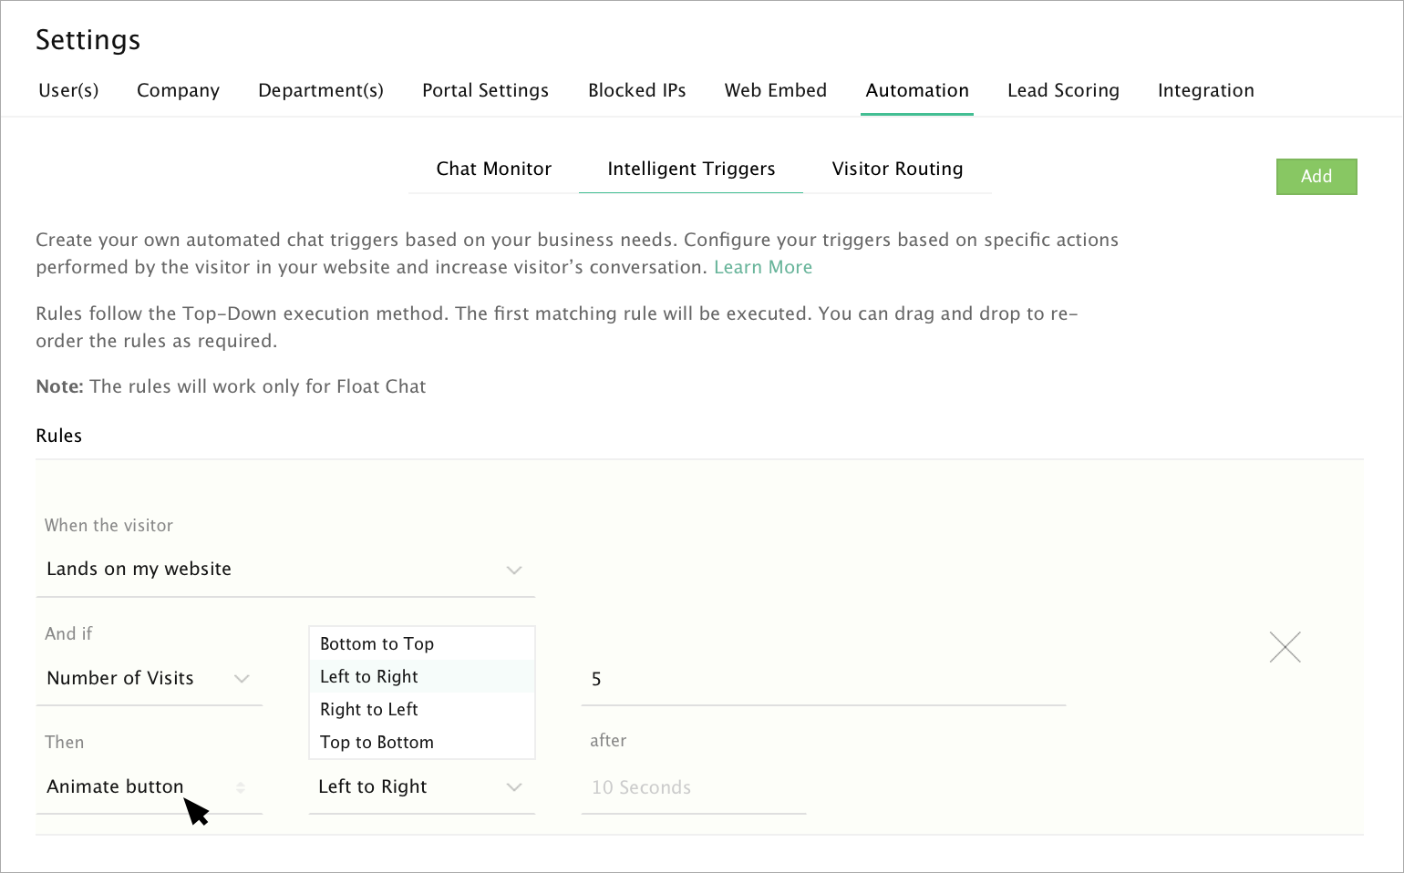Remove the rule with X icon
The width and height of the screenshot is (1404, 873).
click(x=1285, y=647)
